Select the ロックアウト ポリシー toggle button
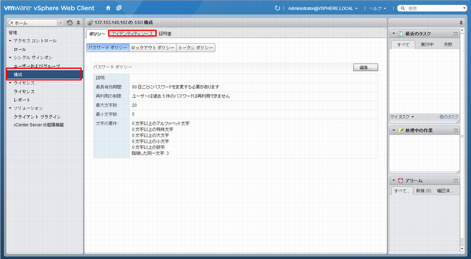The width and height of the screenshot is (471, 259). click(x=152, y=48)
